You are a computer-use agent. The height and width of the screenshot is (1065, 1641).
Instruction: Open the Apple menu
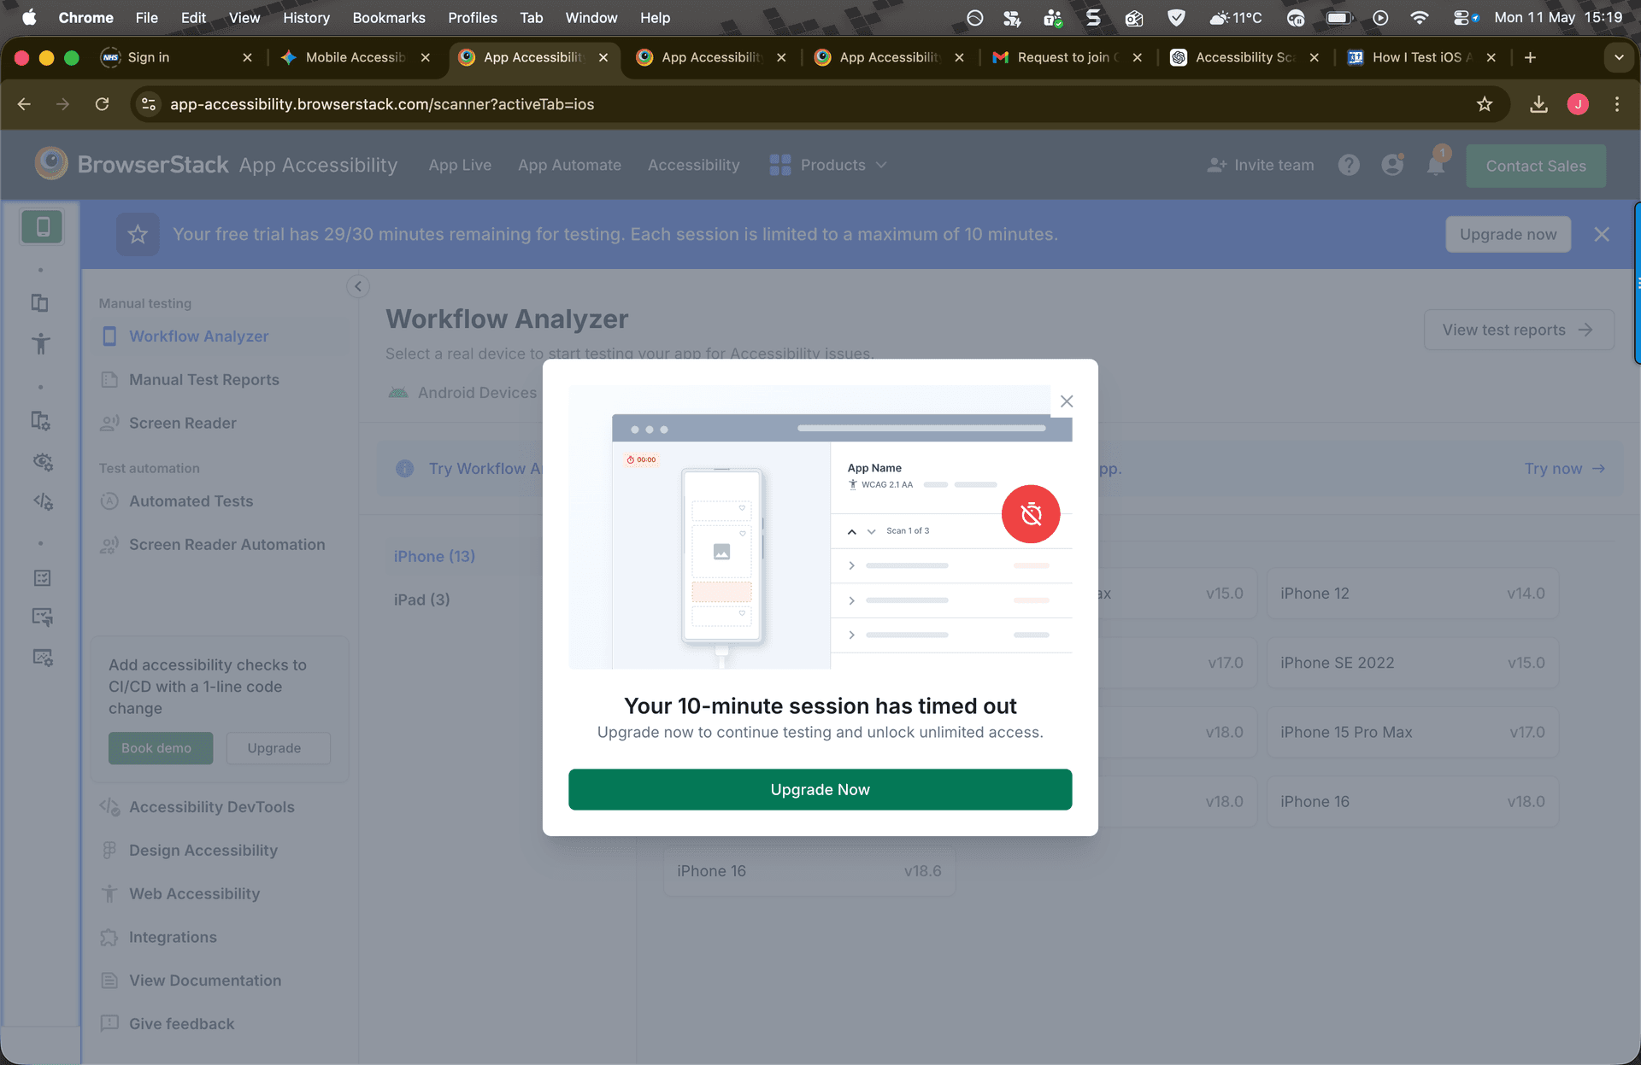(x=30, y=17)
